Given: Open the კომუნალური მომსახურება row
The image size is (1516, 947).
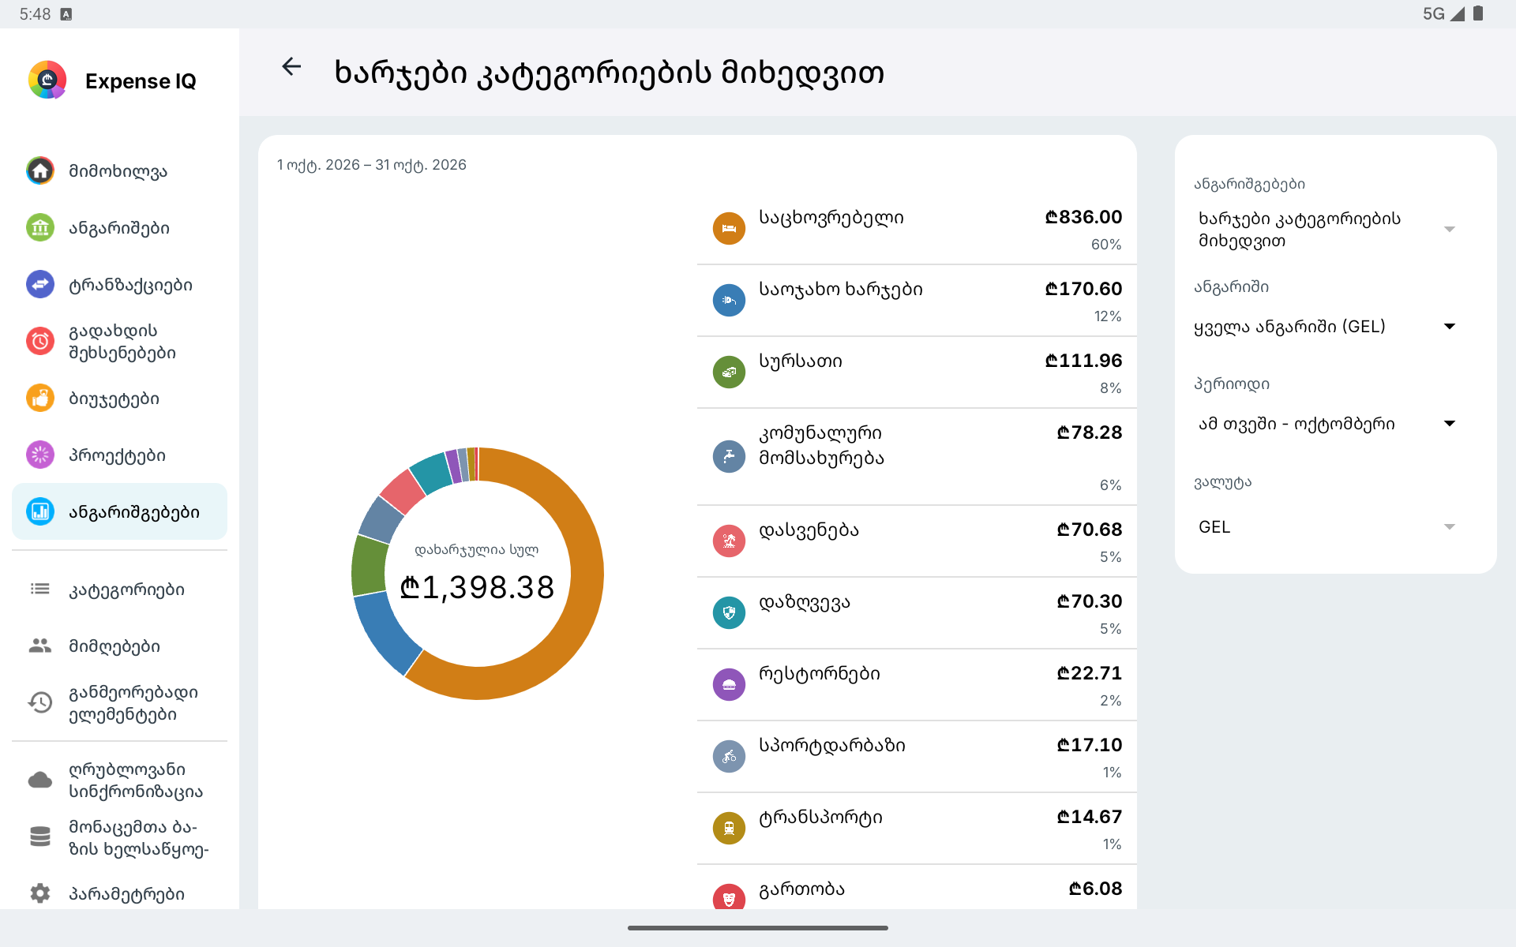Looking at the screenshot, I should 917,457.
